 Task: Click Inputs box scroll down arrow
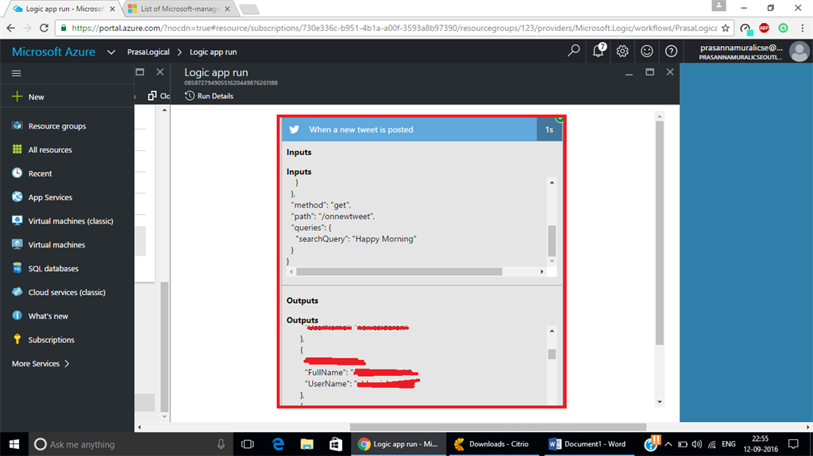coord(553,261)
